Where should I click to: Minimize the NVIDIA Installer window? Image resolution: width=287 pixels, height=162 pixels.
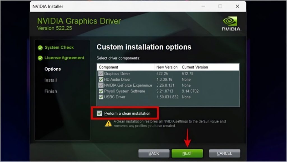[203, 6]
